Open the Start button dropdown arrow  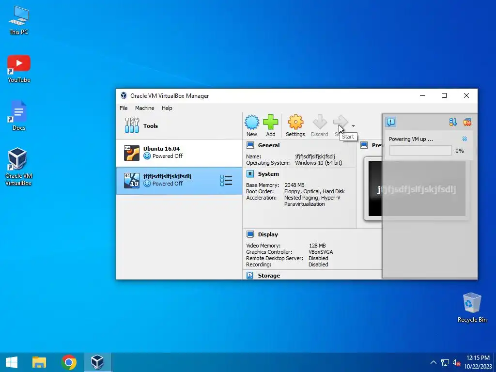353,126
